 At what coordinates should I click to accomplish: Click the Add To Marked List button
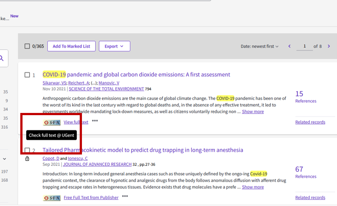[71, 46]
